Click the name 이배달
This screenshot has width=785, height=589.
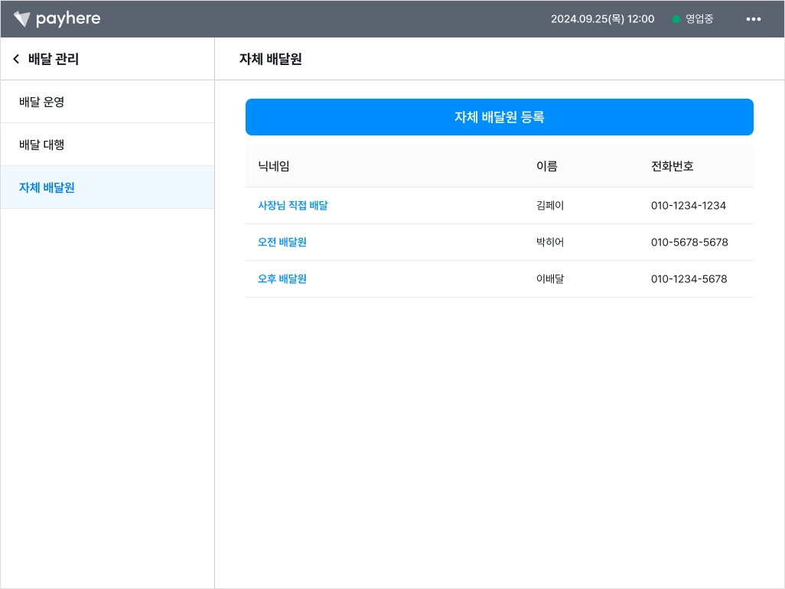[x=549, y=278]
